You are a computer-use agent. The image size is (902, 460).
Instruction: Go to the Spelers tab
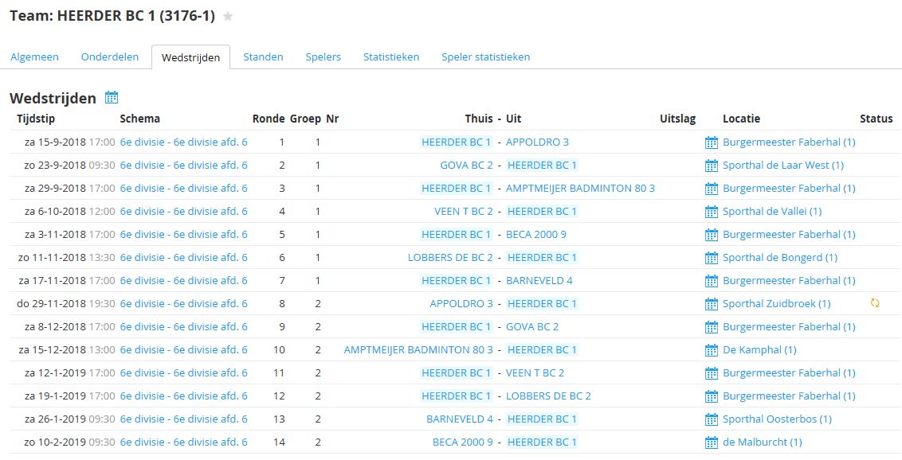(x=323, y=57)
